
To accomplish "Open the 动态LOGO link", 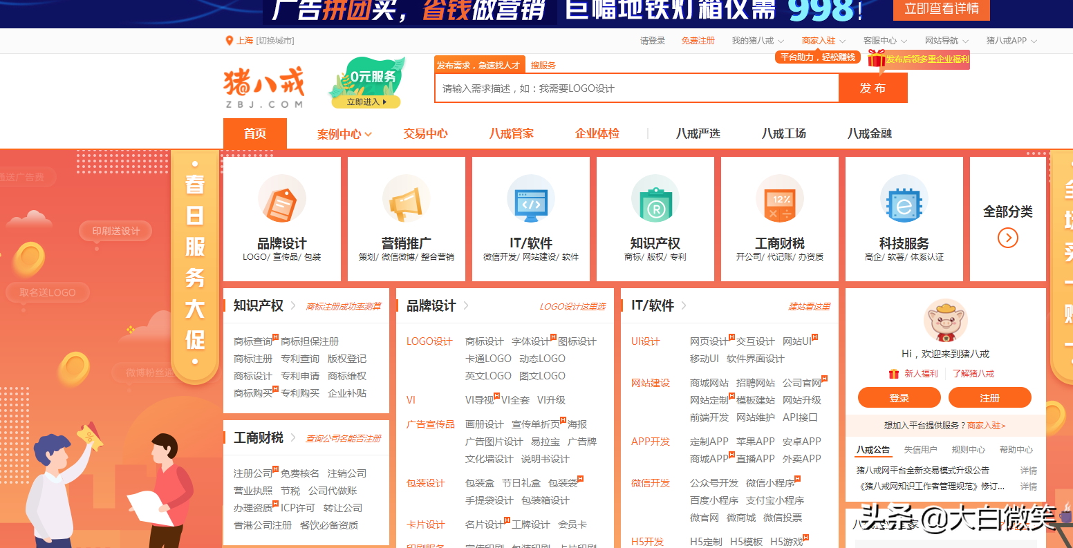I will (542, 359).
